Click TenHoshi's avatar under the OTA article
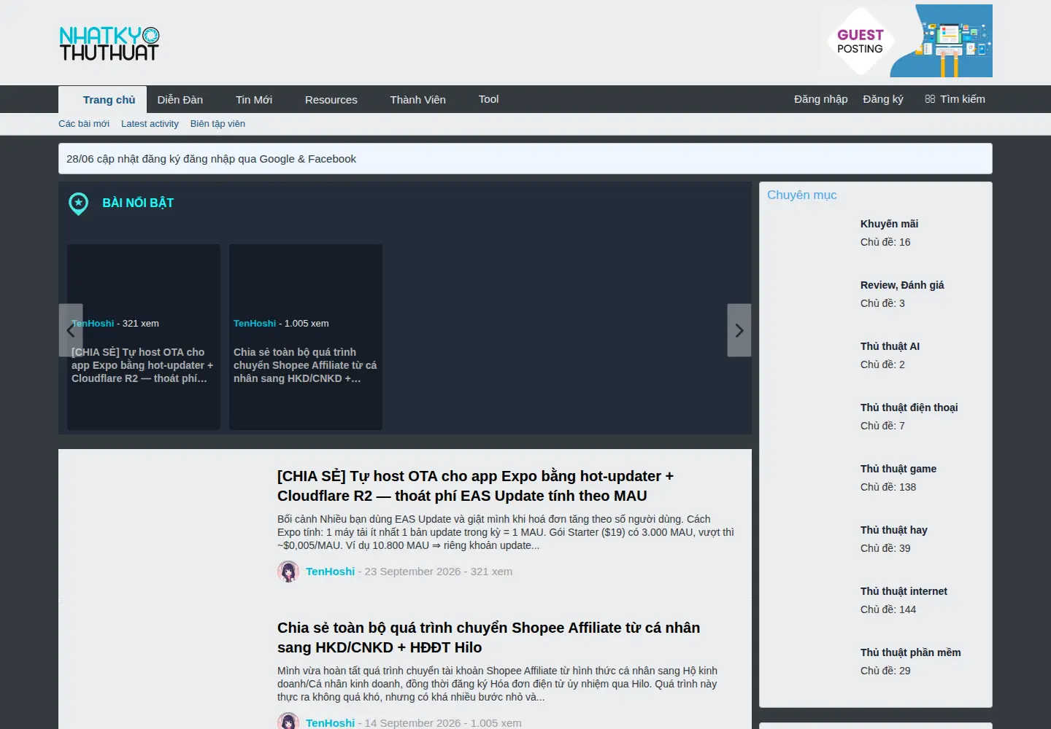 pos(288,572)
